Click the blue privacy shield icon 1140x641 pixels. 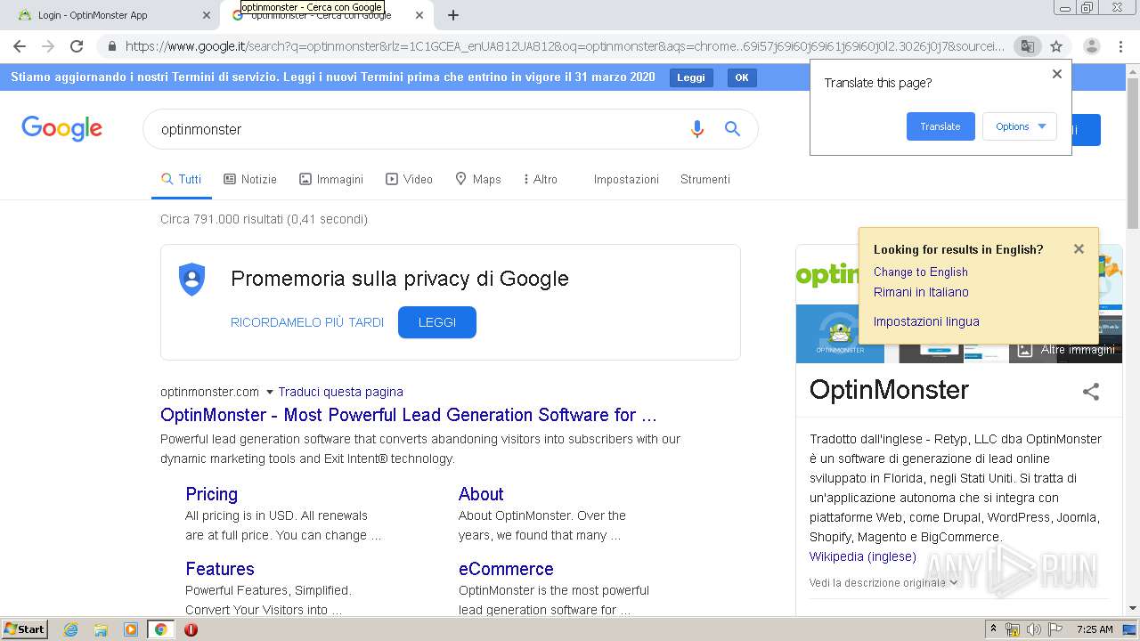coord(191,280)
